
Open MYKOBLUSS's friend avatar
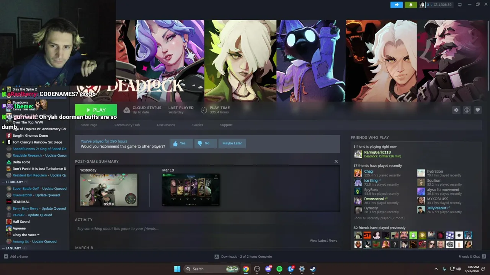point(421,201)
